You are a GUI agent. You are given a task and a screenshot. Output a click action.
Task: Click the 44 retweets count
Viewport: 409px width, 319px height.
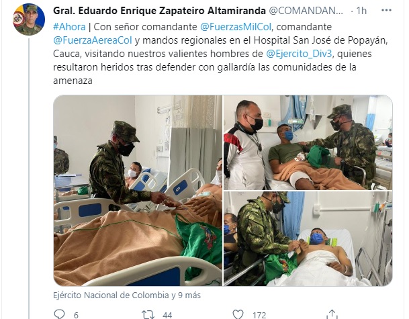coord(167,315)
